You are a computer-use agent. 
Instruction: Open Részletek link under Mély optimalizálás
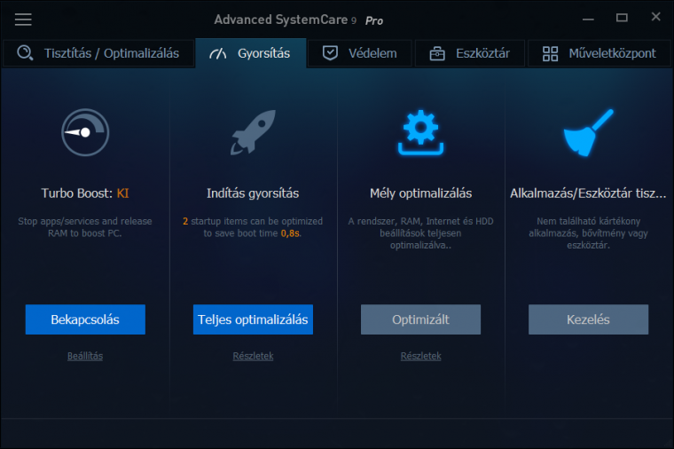click(421, 356)
